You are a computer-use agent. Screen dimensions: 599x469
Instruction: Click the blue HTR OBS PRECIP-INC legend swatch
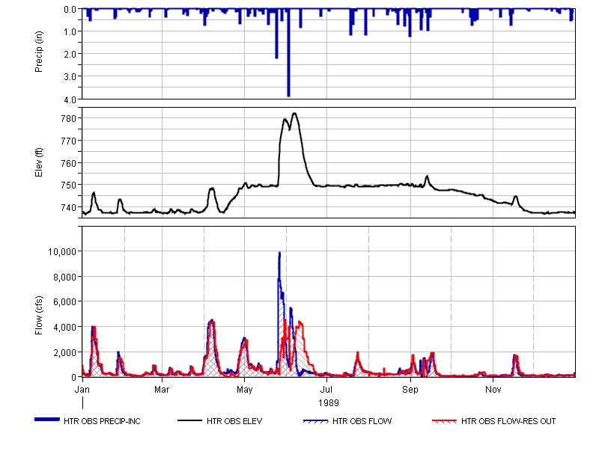(47, 420)
